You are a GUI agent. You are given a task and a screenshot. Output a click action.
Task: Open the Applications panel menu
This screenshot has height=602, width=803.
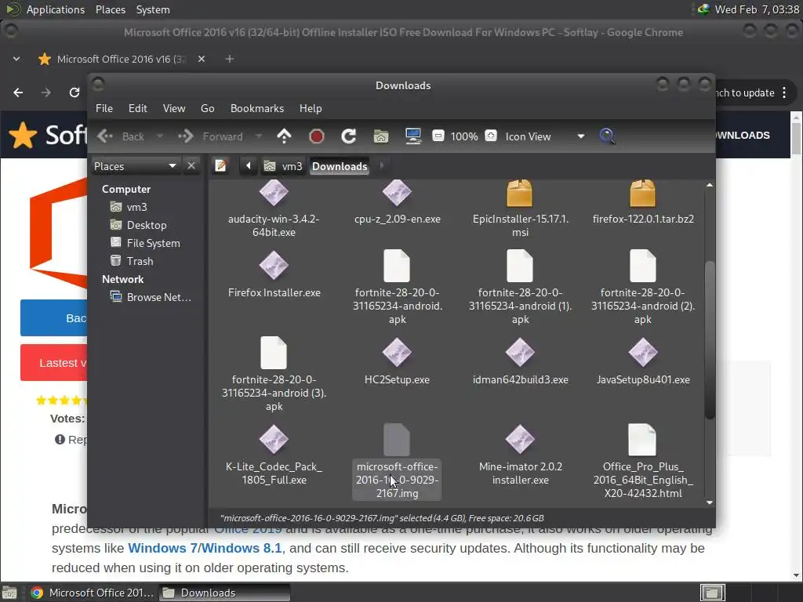coord(56,9)
